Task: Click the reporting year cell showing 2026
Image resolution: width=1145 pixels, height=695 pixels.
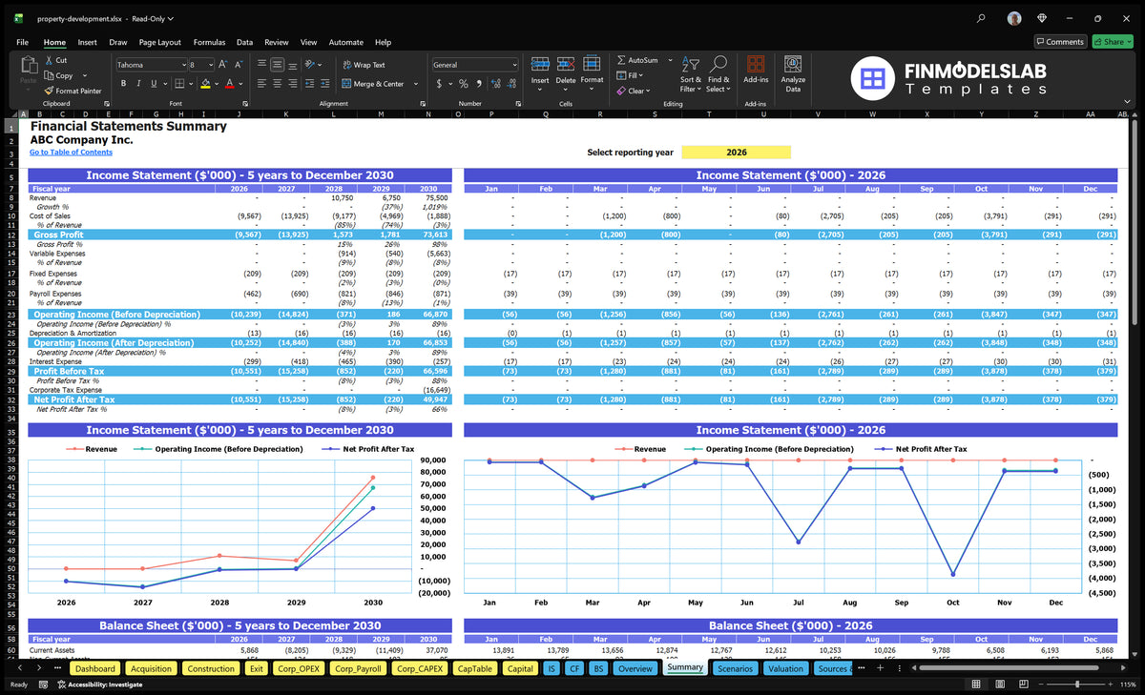Action: [737, 153]
